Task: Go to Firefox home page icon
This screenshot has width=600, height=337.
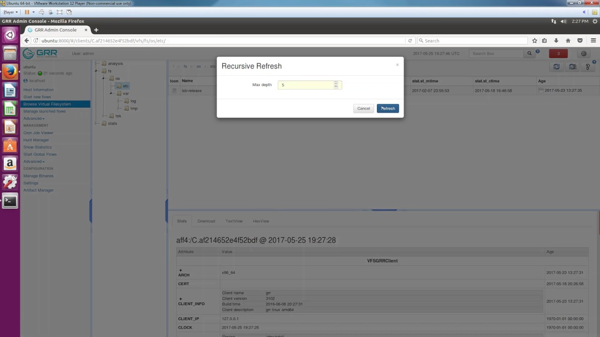Action: point(568,41)
